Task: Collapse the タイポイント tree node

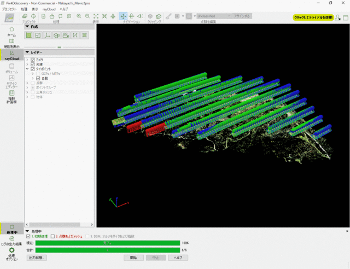Action: coord(27,69)
